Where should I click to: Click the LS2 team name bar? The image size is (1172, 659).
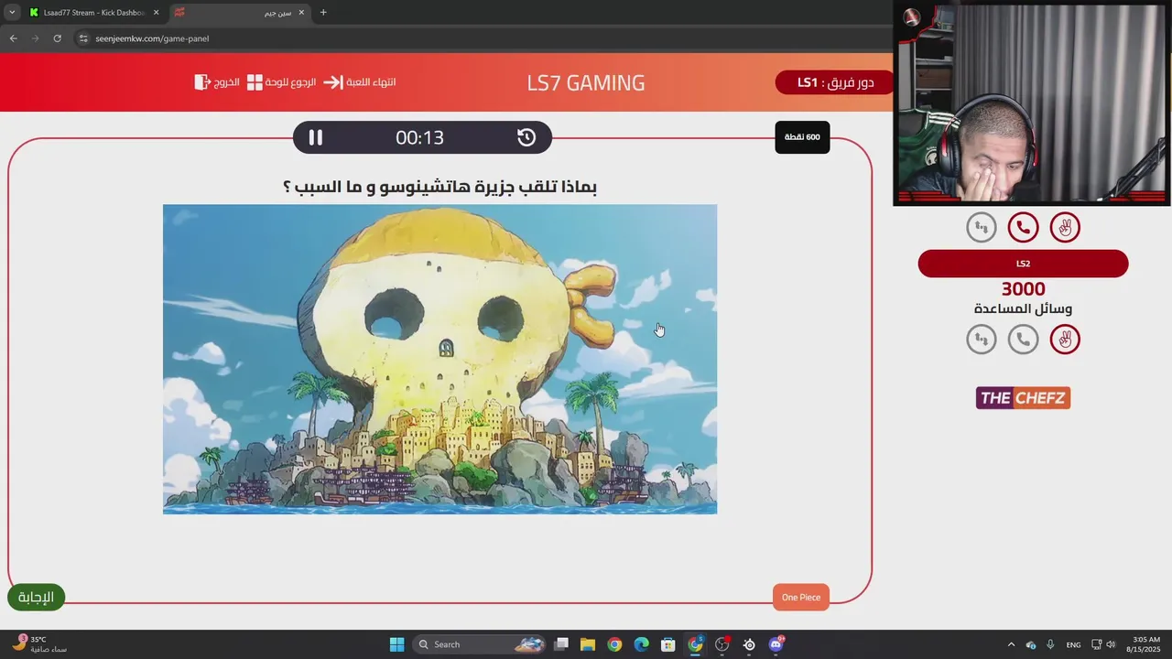tap(1023, 264)
